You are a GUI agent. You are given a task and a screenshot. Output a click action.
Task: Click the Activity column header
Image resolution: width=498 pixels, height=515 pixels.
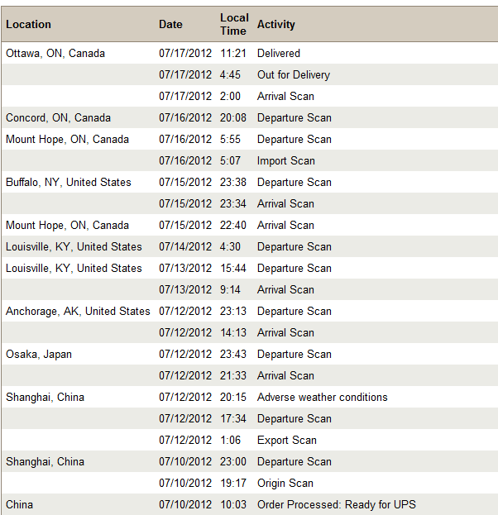tap(276, 24)
